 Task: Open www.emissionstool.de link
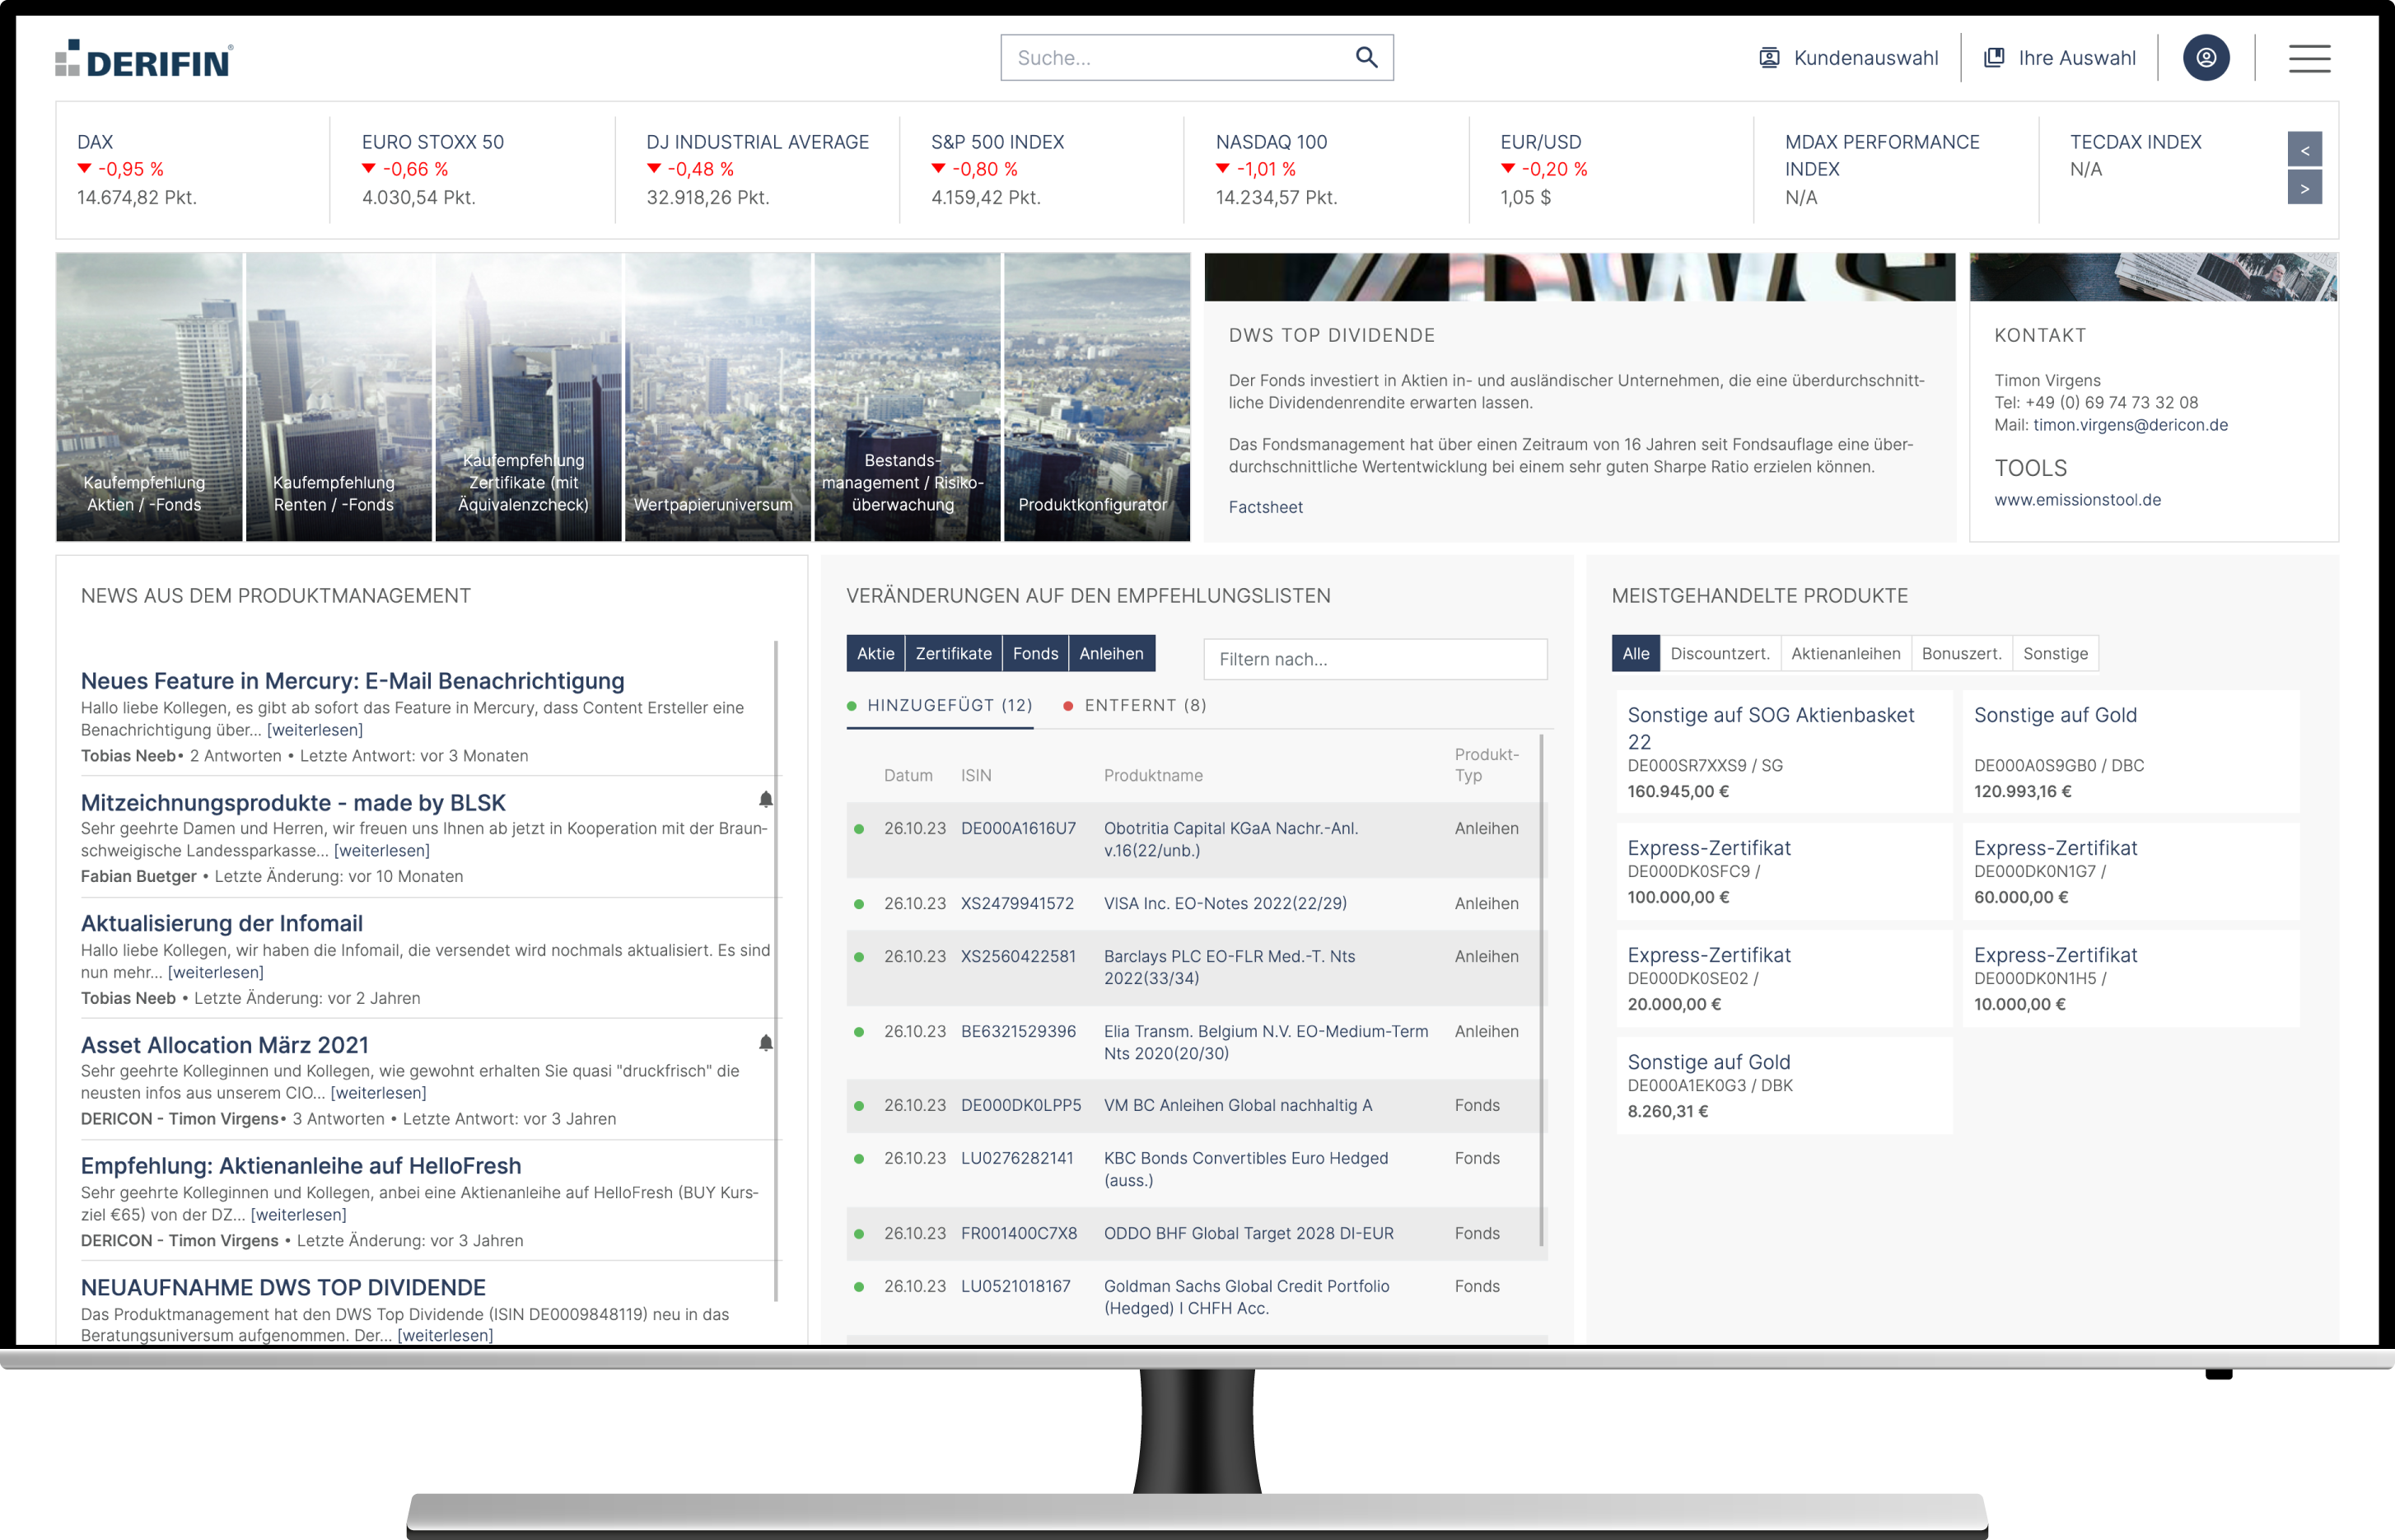(x=2077, y=500)
